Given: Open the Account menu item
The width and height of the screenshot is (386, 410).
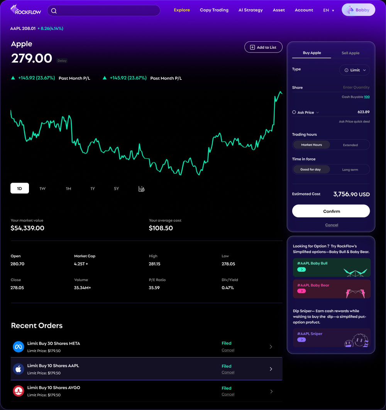Looking at the screenshot, I should 304,10.
